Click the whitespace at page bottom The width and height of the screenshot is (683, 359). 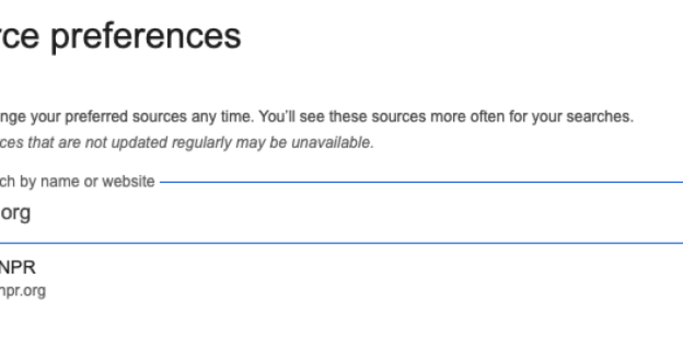pos(341,348)
